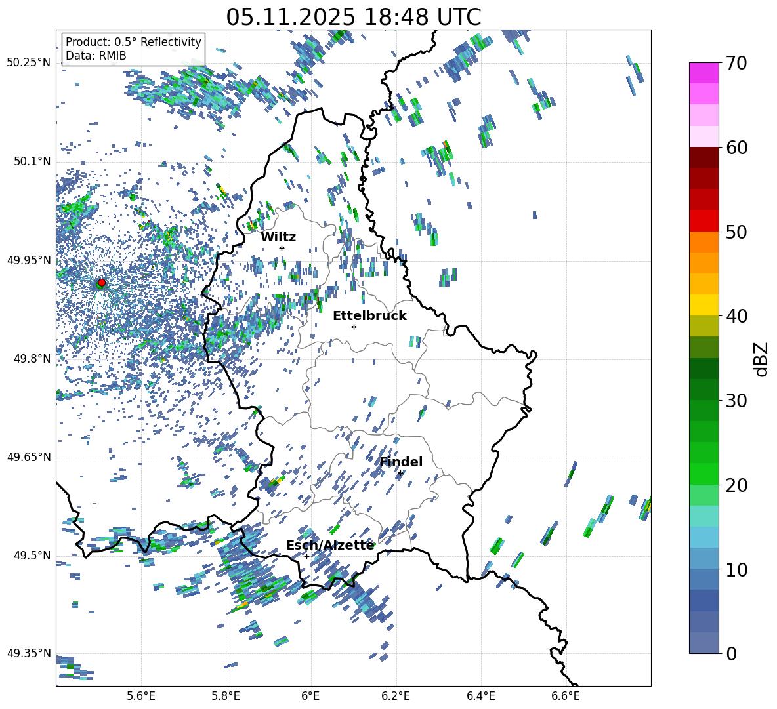Click the 50.25°N latitude tick label
The image size is (777, 709).
pyautogui.click(x=29, y=63)
